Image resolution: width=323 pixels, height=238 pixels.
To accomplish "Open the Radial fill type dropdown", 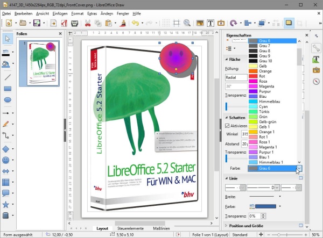I will (x=236, y=77).
